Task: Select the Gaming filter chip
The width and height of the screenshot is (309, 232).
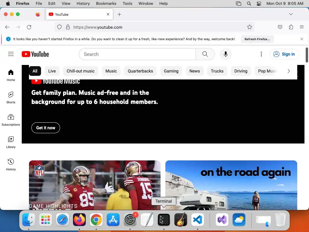Action: [x=171, y=71]
